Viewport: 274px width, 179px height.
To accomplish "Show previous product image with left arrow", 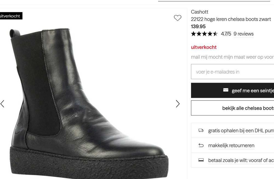I will [x=2, y=104].
